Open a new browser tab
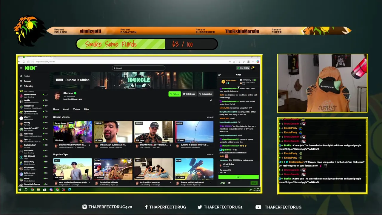This screenshot has height=215, width=382. (x=55, y=57)
